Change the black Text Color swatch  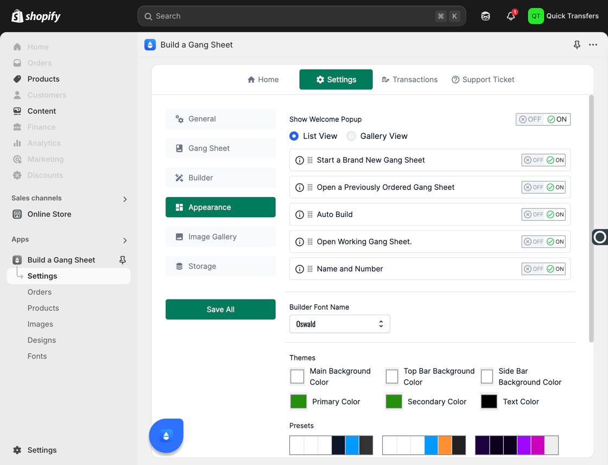point(489,402)
